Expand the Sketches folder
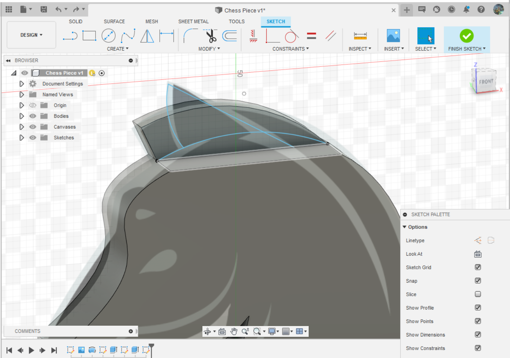The image size is (510, 358). [22, 138]
